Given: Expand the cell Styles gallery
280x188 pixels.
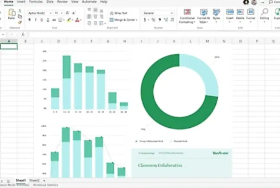Looking at the screenshot, I should [216, 16].
